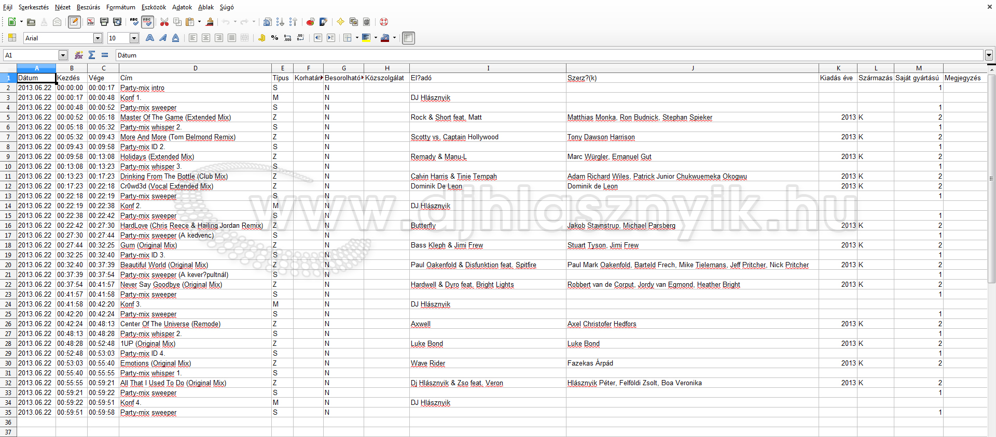Print the file directly
The image size is (996, 437).
pyautogui.click(x=104, y=22)
